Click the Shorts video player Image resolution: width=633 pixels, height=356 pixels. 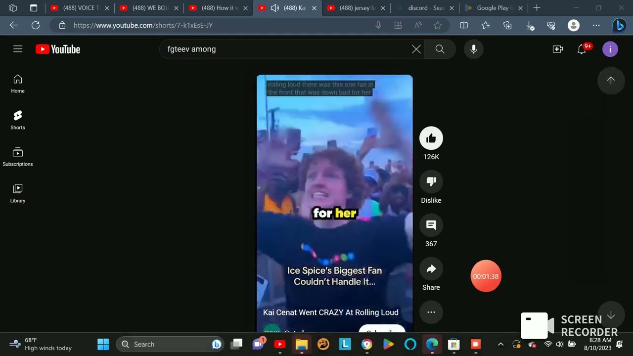[x=335, y=204]
